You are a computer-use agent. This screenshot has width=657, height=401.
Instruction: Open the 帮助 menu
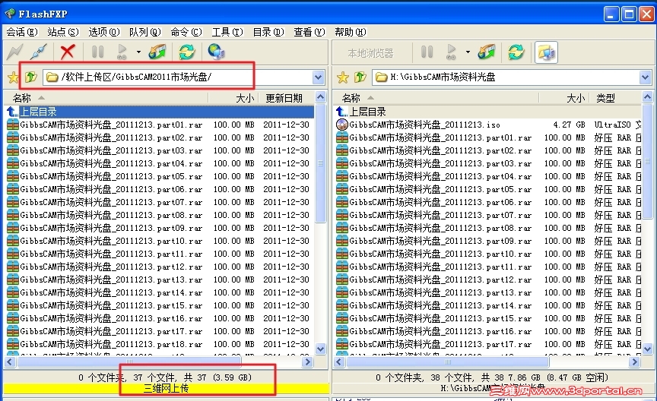tap(351, 32)
